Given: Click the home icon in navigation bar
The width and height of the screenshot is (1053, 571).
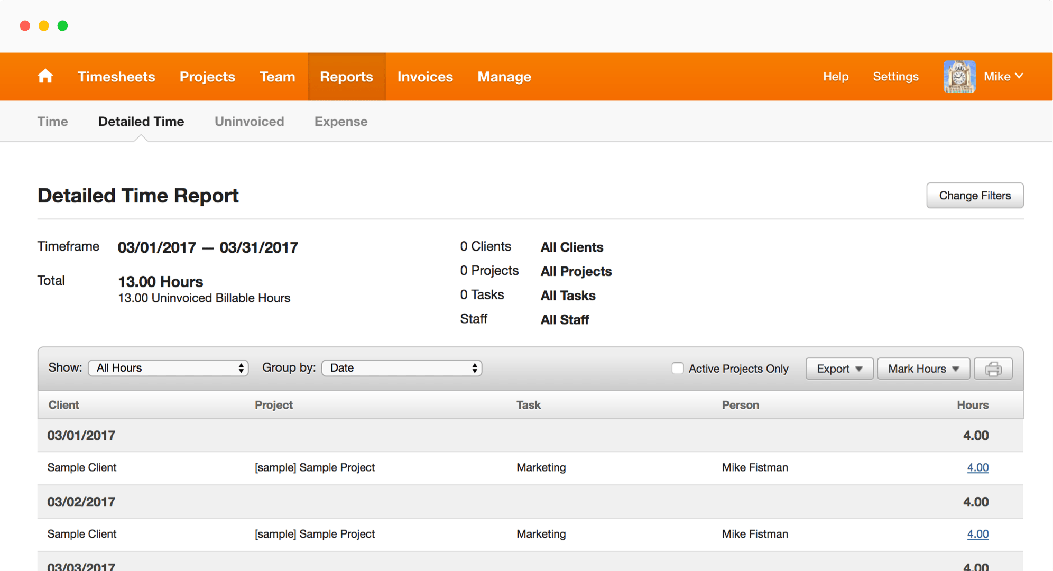Looking at the screenshot, I should [45, 77].
